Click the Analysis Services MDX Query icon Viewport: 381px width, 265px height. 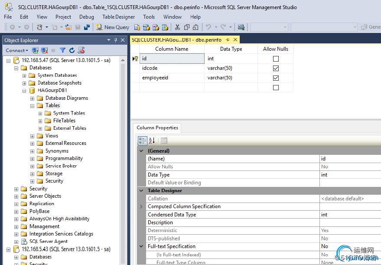[146, 27]
